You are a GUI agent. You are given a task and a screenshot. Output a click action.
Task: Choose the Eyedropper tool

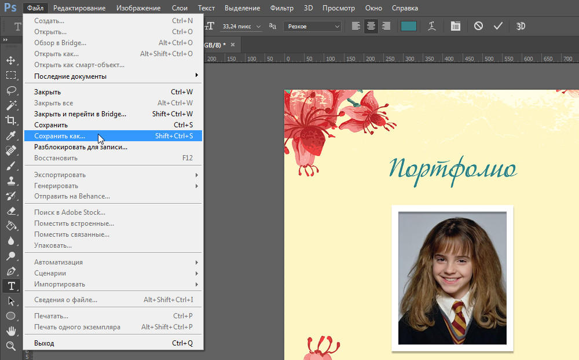(10, 135)
